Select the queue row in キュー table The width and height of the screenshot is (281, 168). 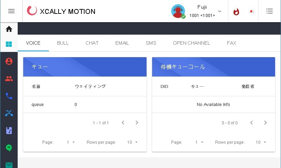click(x=85, y=104)
